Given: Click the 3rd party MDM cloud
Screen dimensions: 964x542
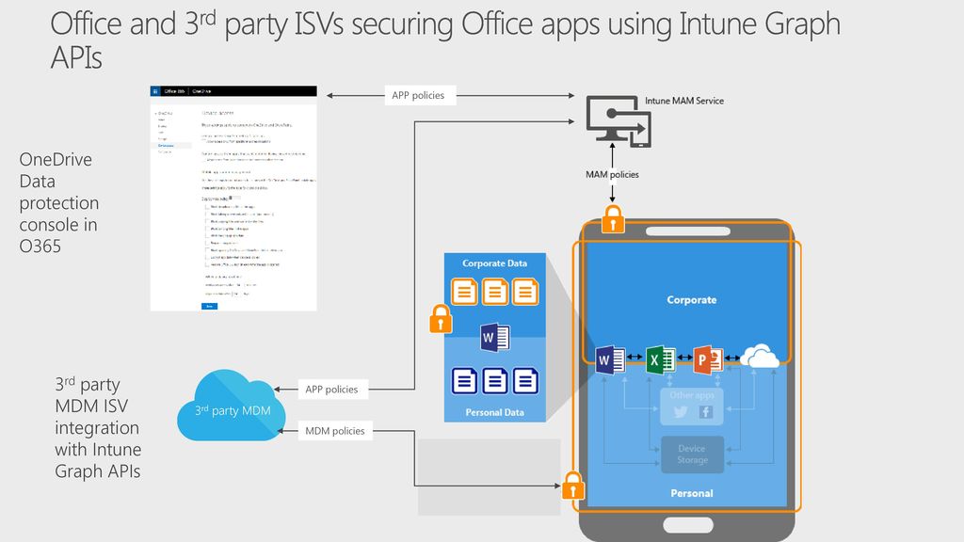Looking at the screenshot, I should point(232,406).
